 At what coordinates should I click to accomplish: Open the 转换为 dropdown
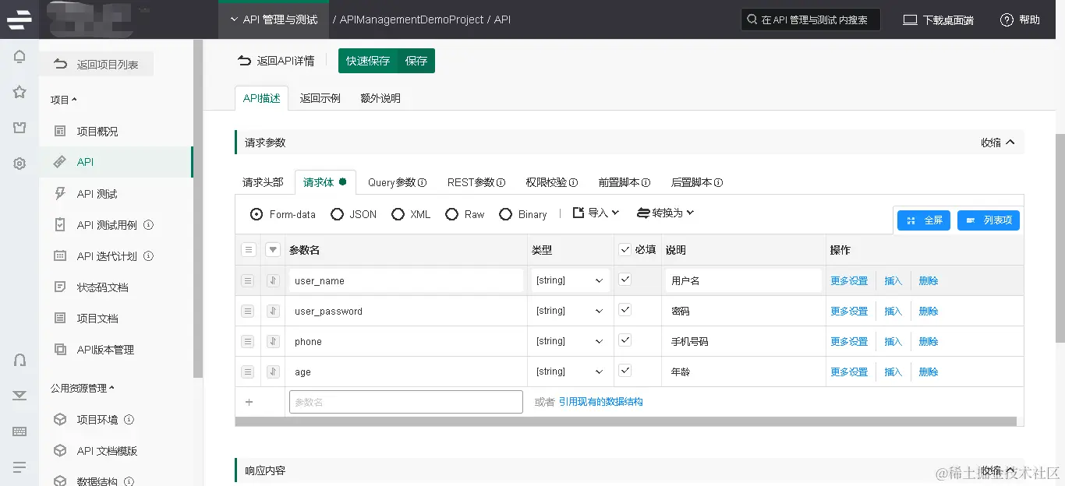click(x=665, y=213)
